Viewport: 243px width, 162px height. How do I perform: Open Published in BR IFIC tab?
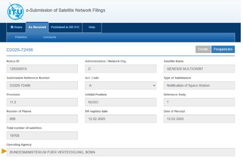point(66,27)
